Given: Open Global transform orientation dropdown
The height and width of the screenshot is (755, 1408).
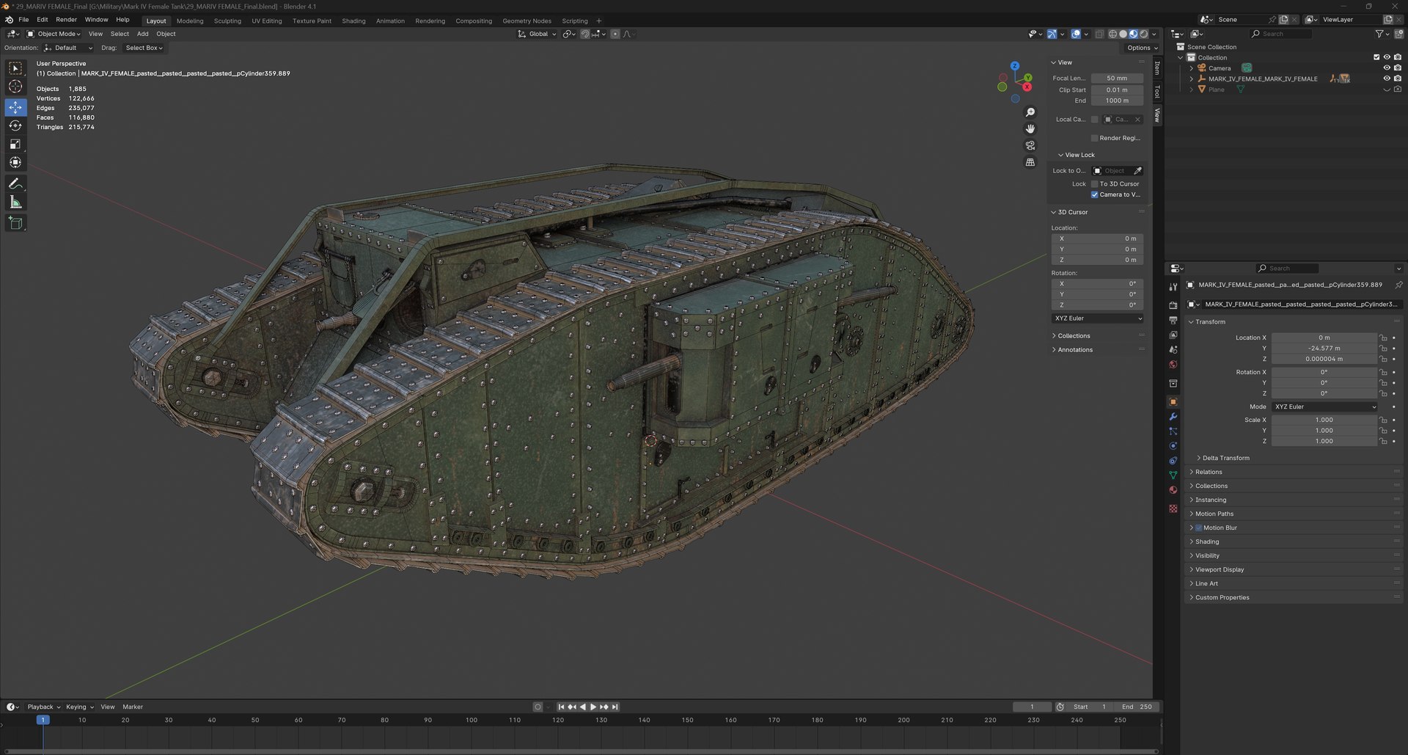Looking at the screenshot, I should click(537, 34).
